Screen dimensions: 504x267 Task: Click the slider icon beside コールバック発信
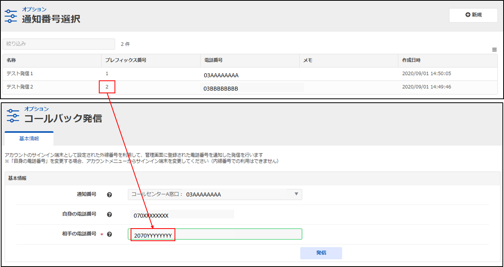point(13,116)
